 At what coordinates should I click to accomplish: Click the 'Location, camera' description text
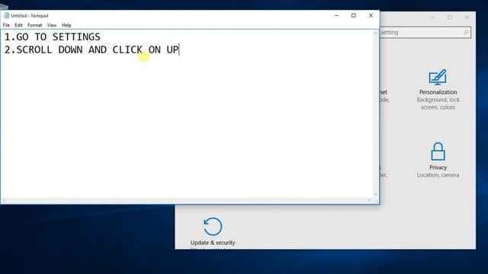click(x=438, y=175)
